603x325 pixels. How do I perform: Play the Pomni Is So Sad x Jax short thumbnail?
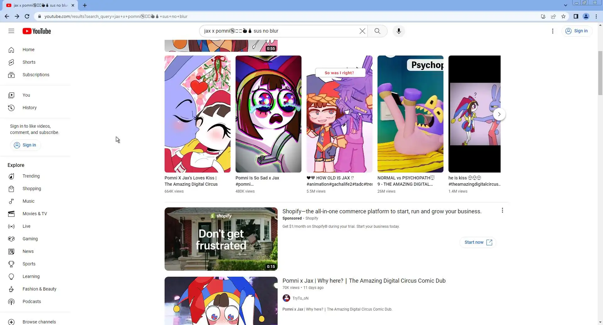[x=269, y=114]
